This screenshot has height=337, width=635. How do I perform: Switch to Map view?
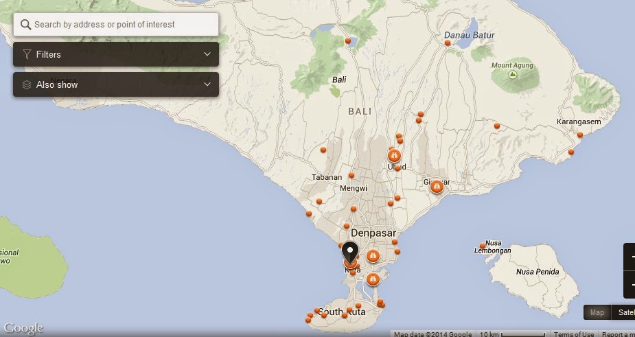pyautogui.click(x=597, y=312)
